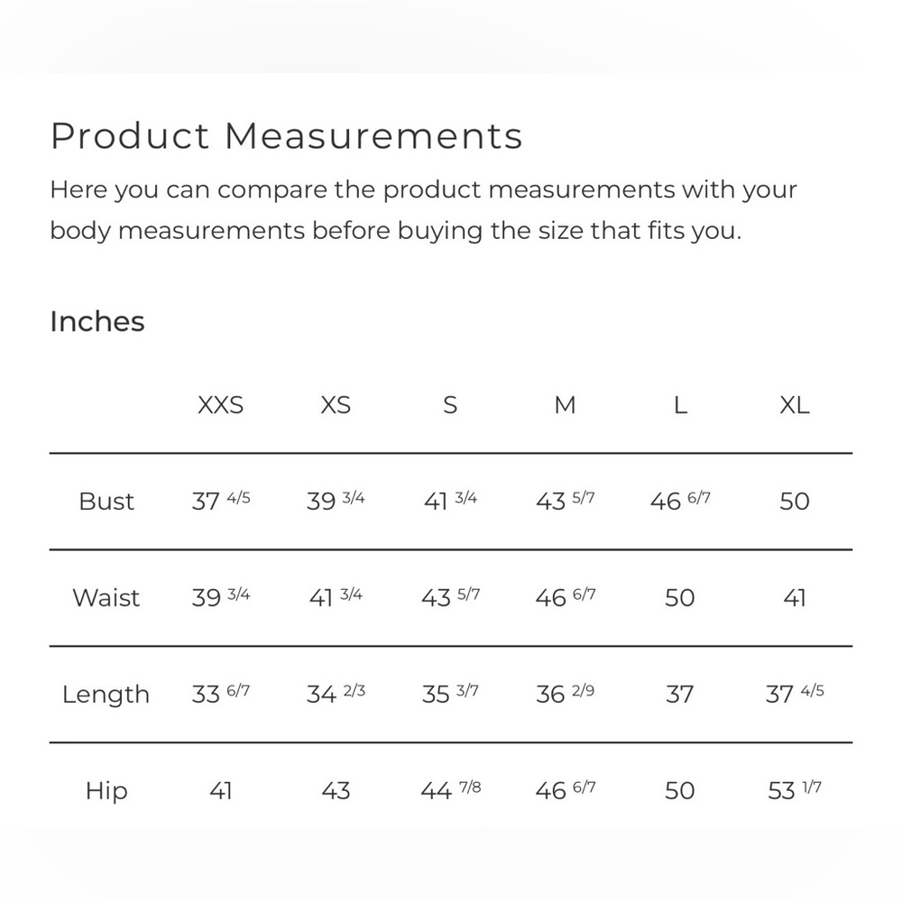This screenshot has height=902, width=902.
Task: Click the XL waist value 41
Action: [x=795, y=598]
